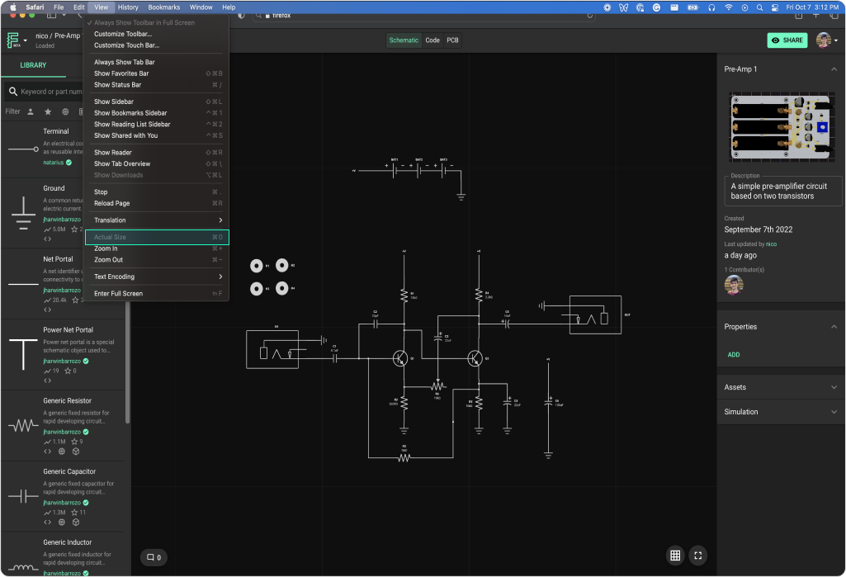This screenshot has height=577, width=846.
Task: Click ADD under Properties
Action: pyautogui.click(x=734, y=355)
